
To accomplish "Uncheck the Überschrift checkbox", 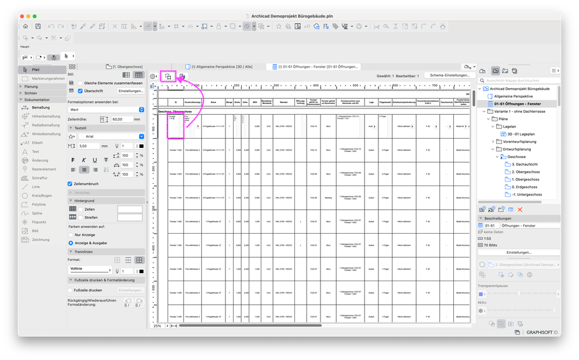I will click(80, 91).
